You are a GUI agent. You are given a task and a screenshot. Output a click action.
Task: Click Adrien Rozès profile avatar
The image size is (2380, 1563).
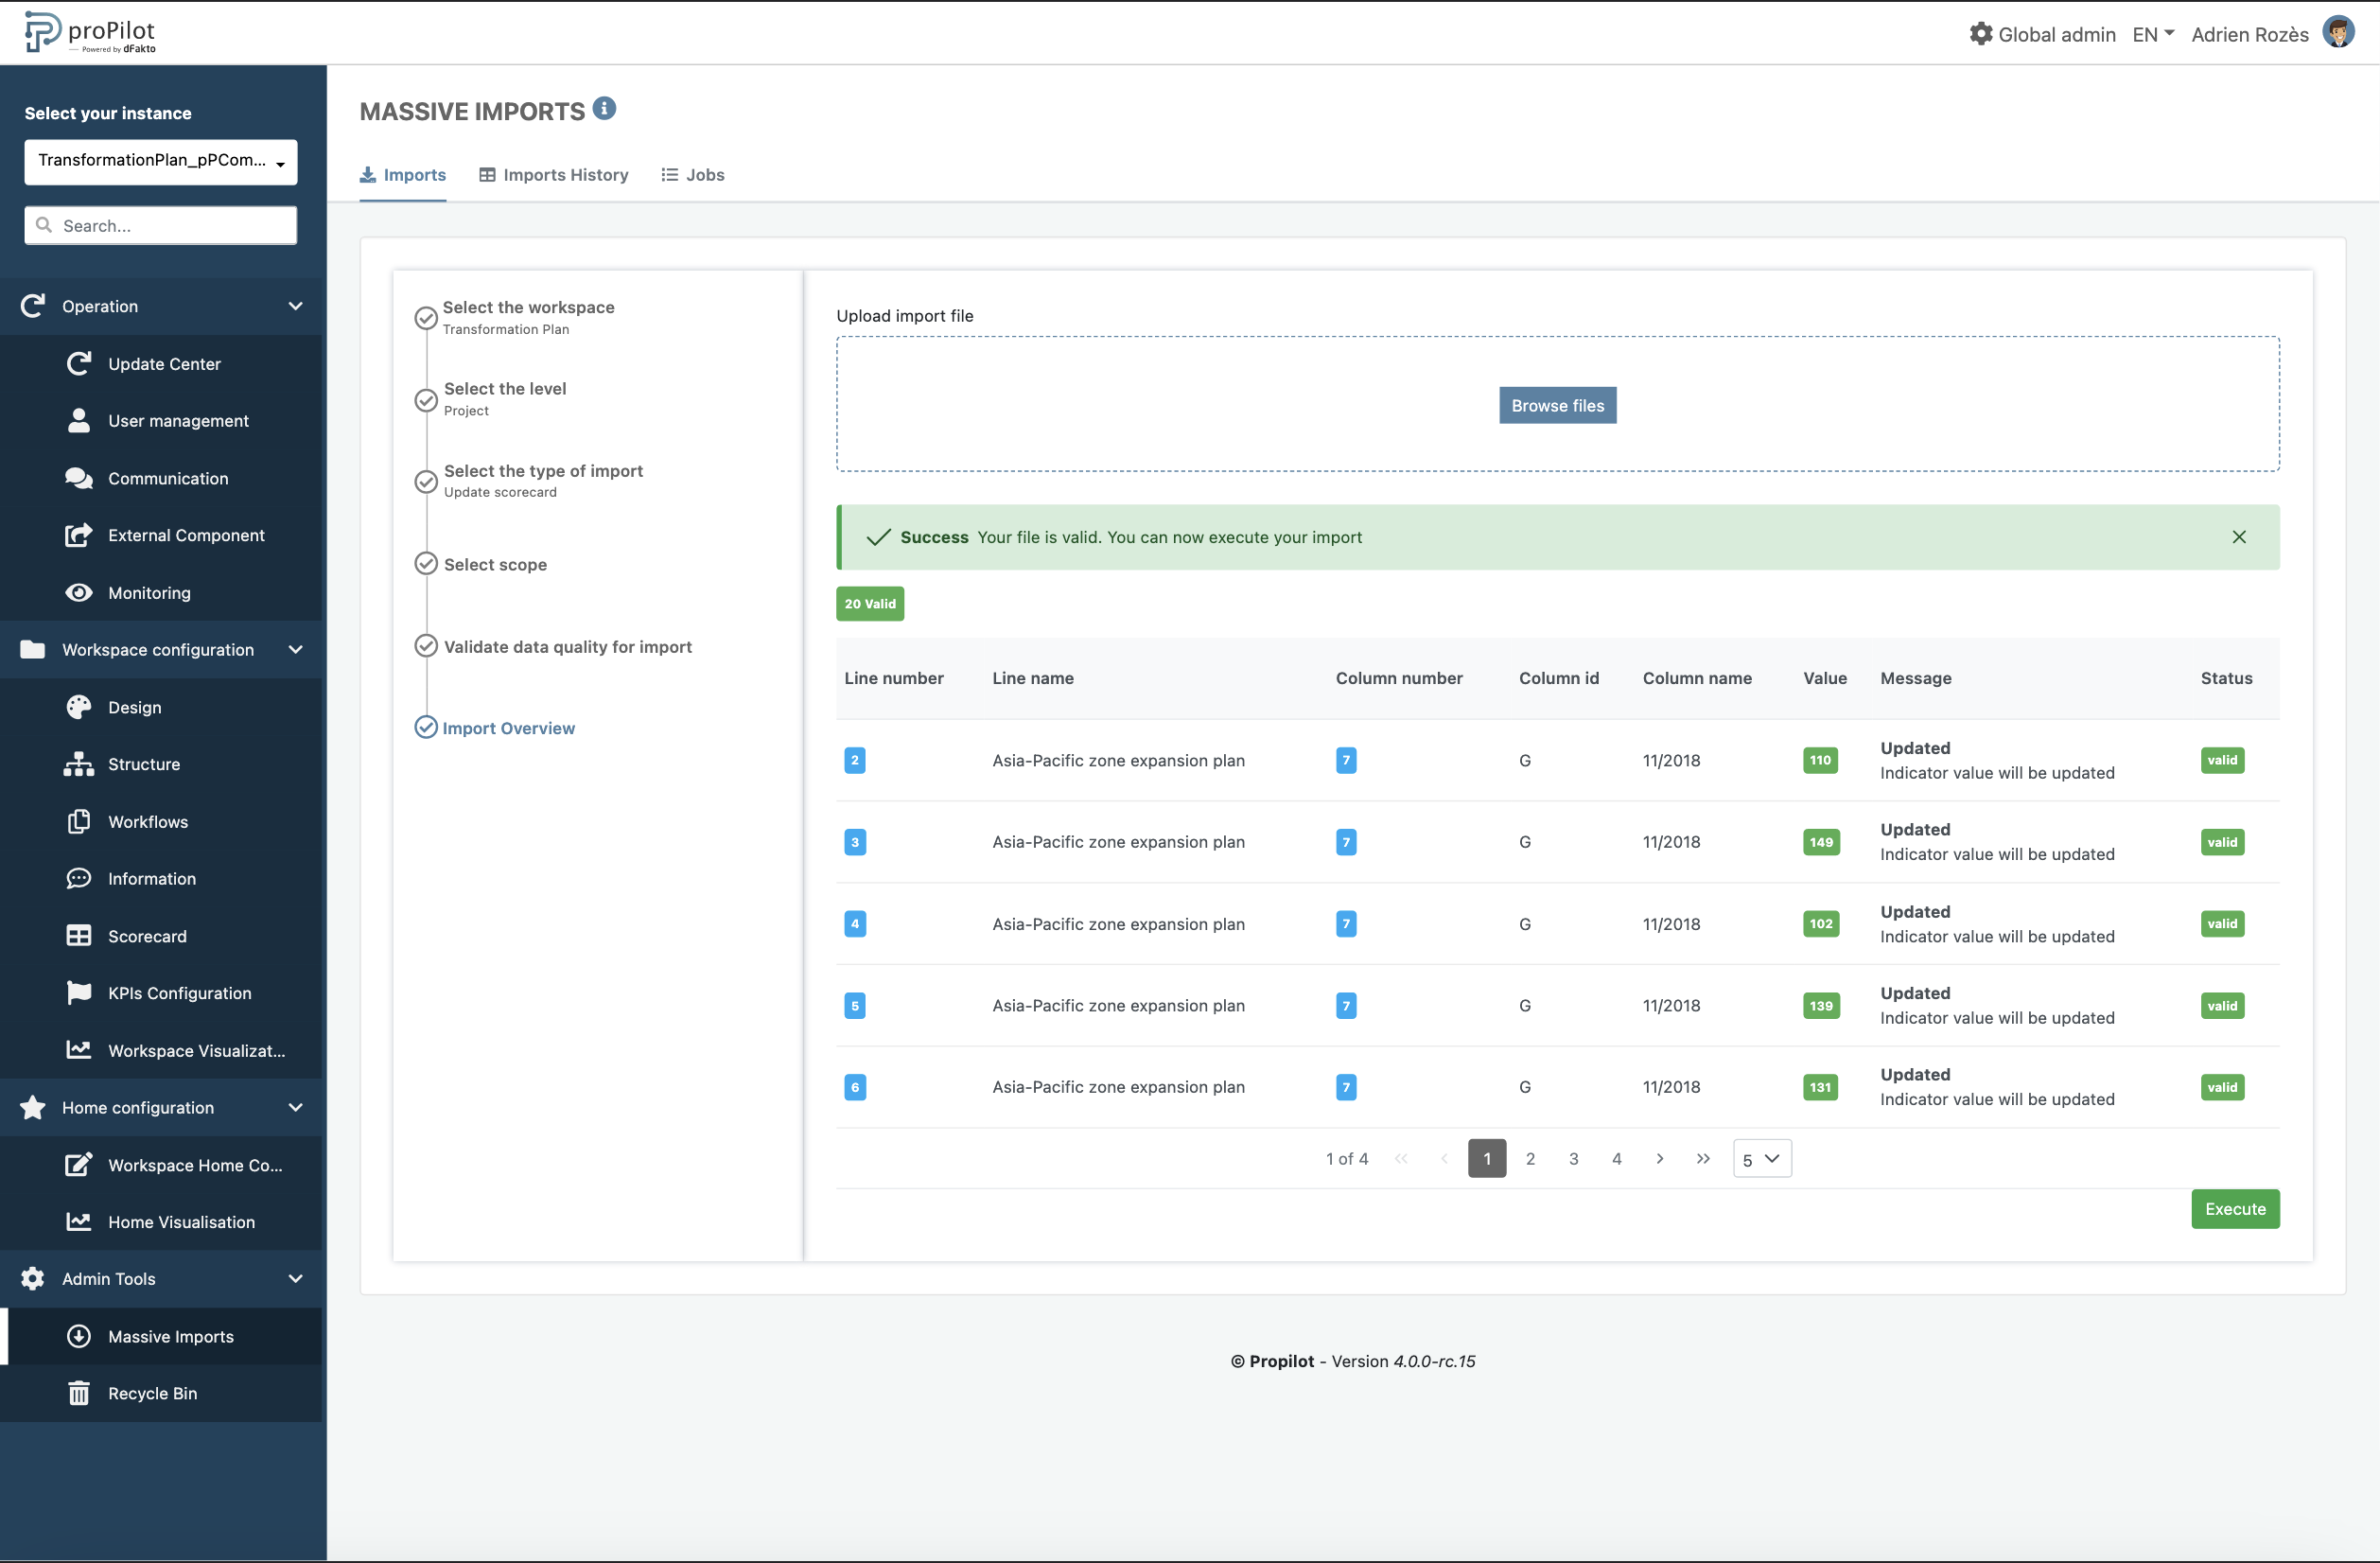click(2337, 33)
